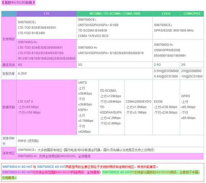This screenshot has height=183, width=206.
Task: Click 1W@DCS1800 value
Action: pyautogui.click(x=192, y=77)
